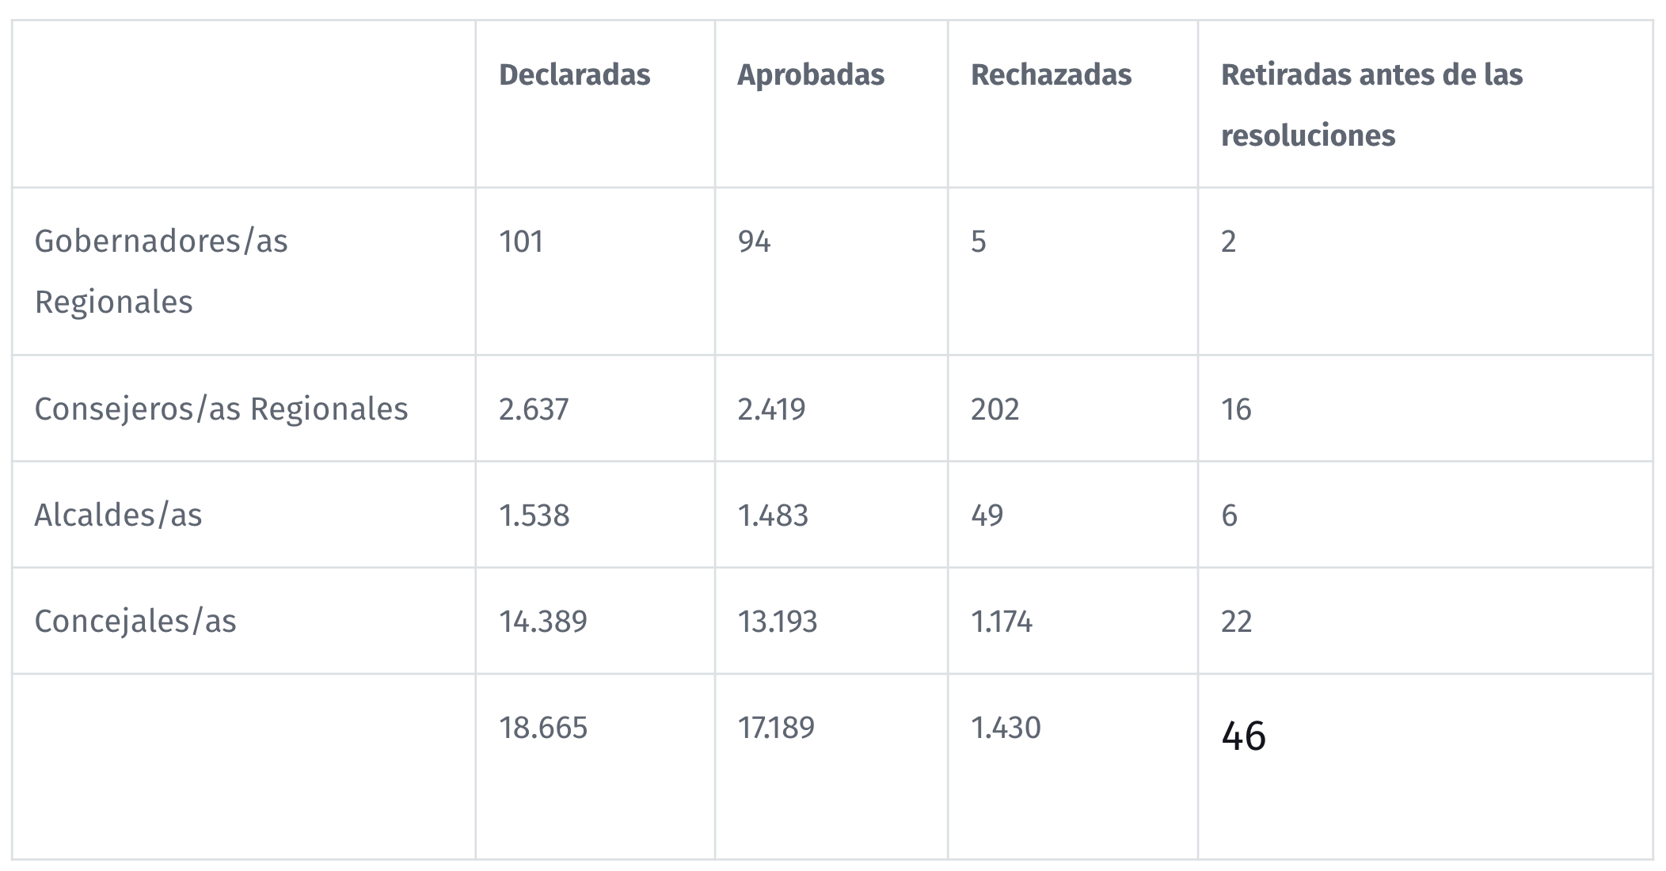Select the 2.637 declaradas value
Image resolution: width=1666 pixels, height=871 pixels.
534,409
